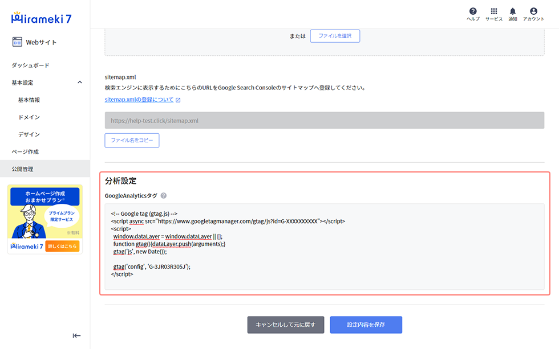Click the 詳しくはこちら banner button
This screenshot has width=559, height=349.
tap(62, 246)
